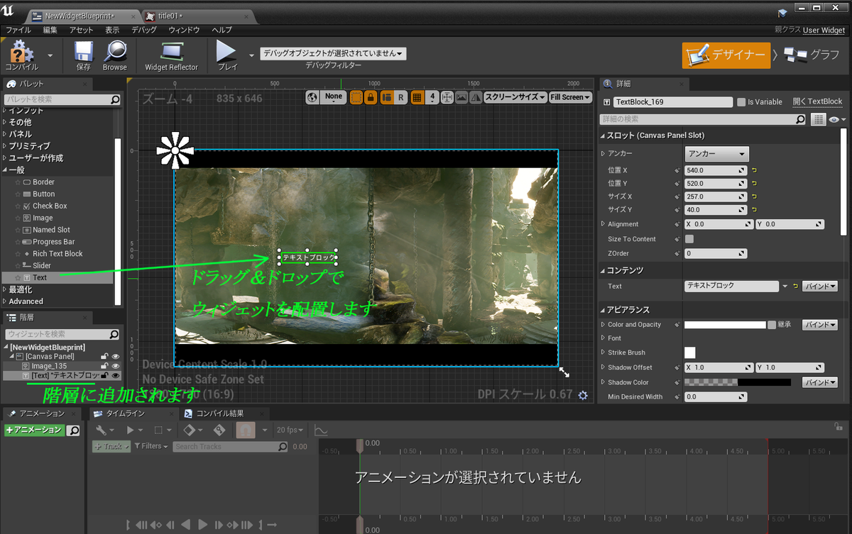
Task: Switch to グラフ graph mode
Action: pos(812,55)
